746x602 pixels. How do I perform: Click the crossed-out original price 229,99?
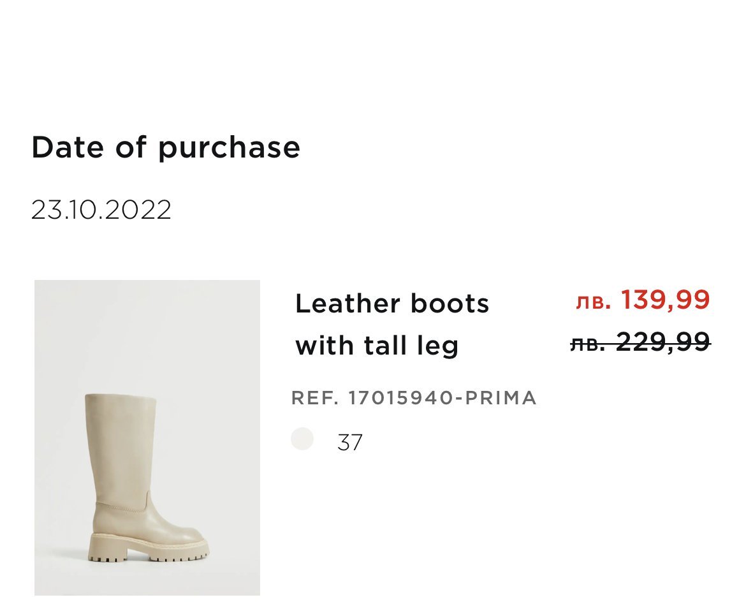[x=663, y=342]
